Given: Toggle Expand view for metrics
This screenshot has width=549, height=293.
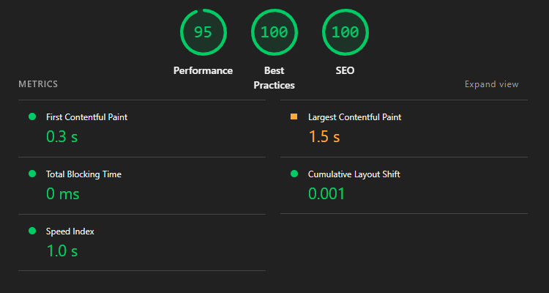Looking at the screenshot, I should pos(491,84).
